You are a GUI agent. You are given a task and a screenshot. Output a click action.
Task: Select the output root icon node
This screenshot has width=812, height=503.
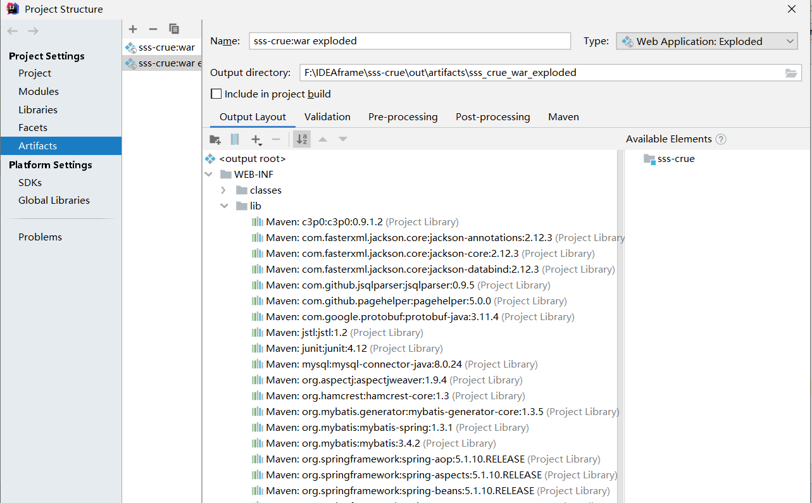pyautogui.click(x=210, y=159)
